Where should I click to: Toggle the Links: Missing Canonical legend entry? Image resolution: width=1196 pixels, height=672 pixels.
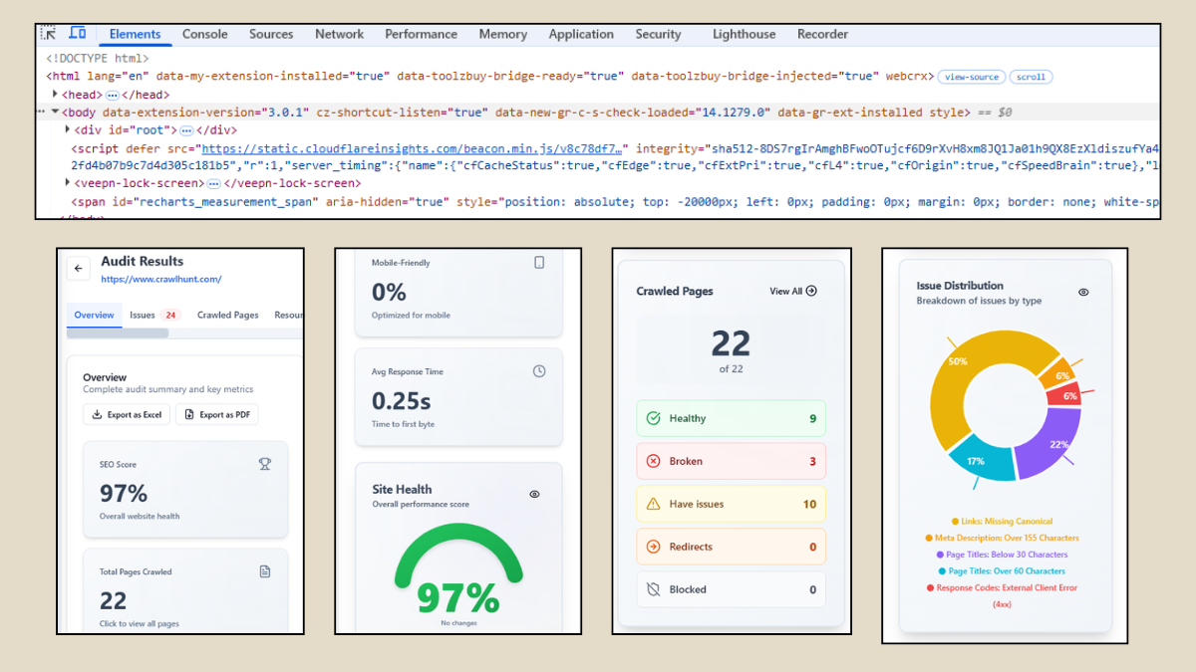tap(1002, 521)
